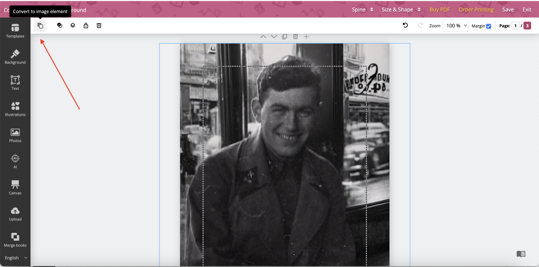Open the Spine dropdown
Viewport: 539px width, 267px height.
[362, 9]
